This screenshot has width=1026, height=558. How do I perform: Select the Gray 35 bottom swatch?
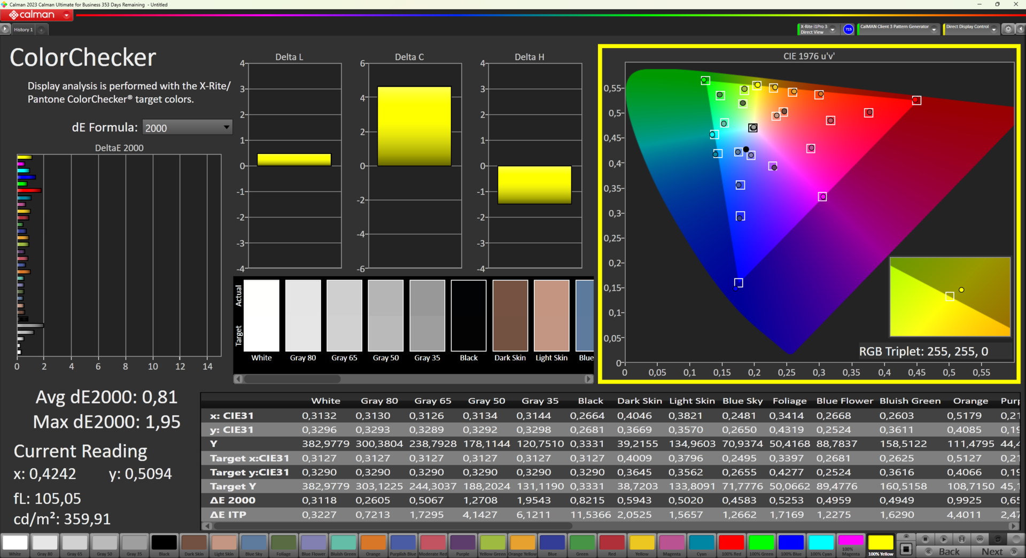[134, 545]
